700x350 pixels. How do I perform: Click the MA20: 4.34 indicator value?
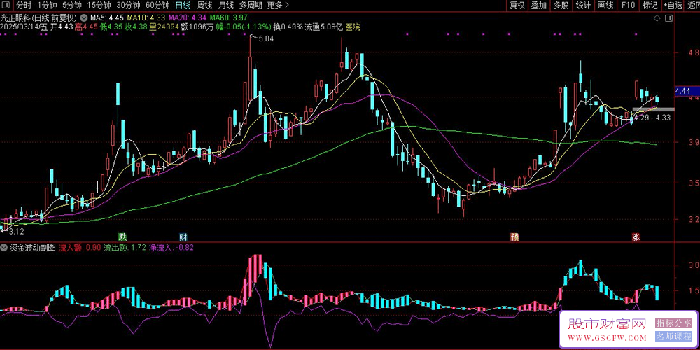click(188, 18)
